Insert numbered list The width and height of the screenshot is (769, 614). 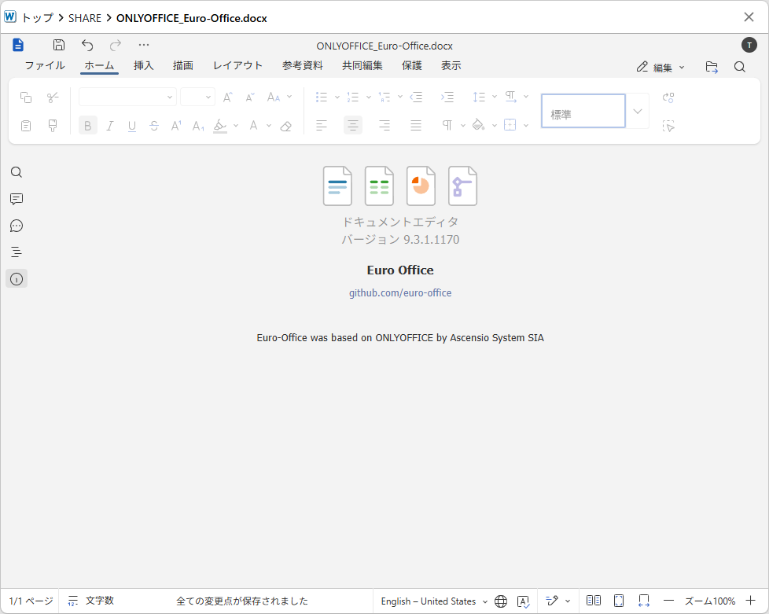coord(352,97)
